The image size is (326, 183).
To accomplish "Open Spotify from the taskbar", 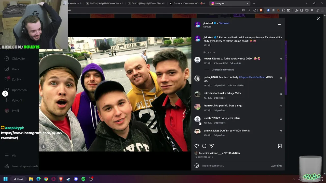I will coord(83,179).
